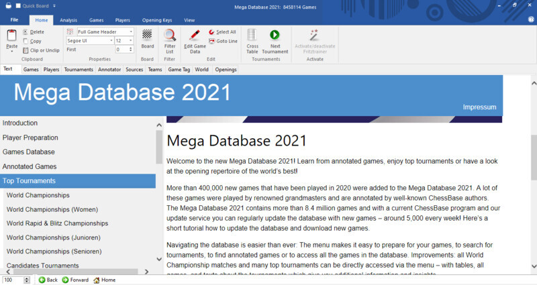Open the Board chessboard icon
The width and height of the screenshot is (537, 285).
point(147,35)
